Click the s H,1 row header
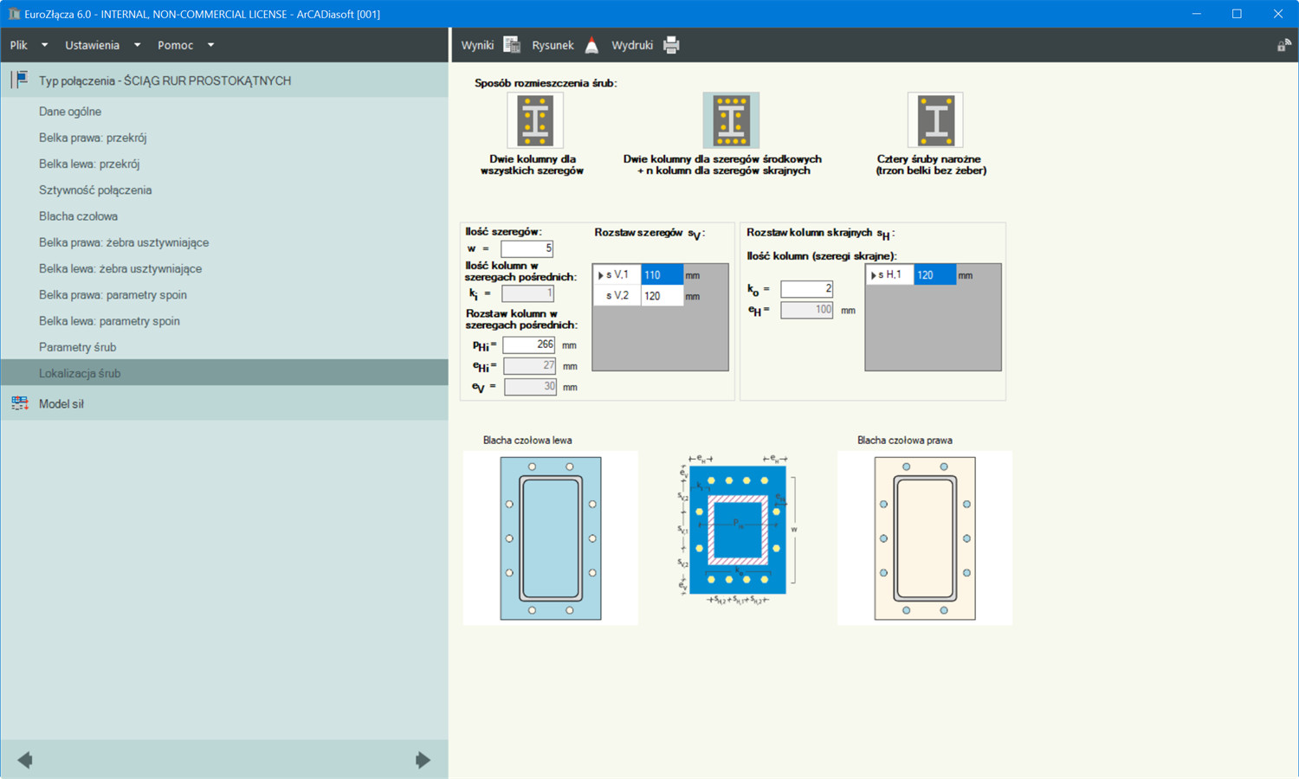The width and height of the screenshot is (1299, 779). (x=889, y=274)
